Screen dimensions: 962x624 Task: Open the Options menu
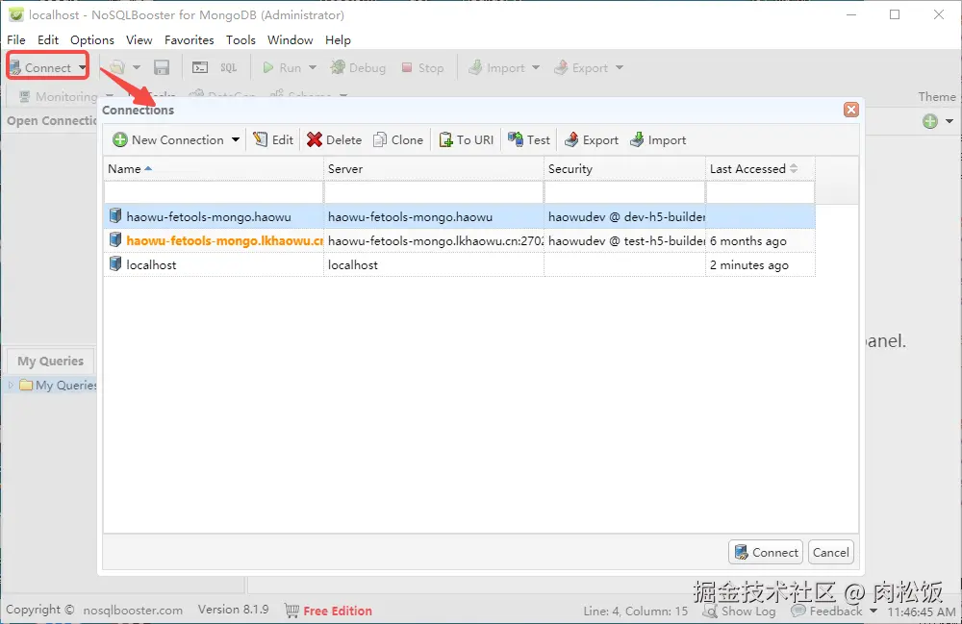pos(92,39)
